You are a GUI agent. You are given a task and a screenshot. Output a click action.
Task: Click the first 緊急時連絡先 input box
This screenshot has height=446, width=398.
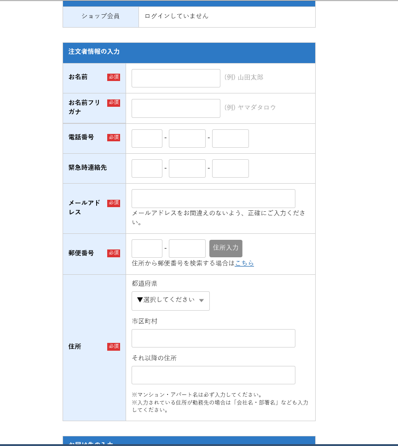[x=146, y=168]
